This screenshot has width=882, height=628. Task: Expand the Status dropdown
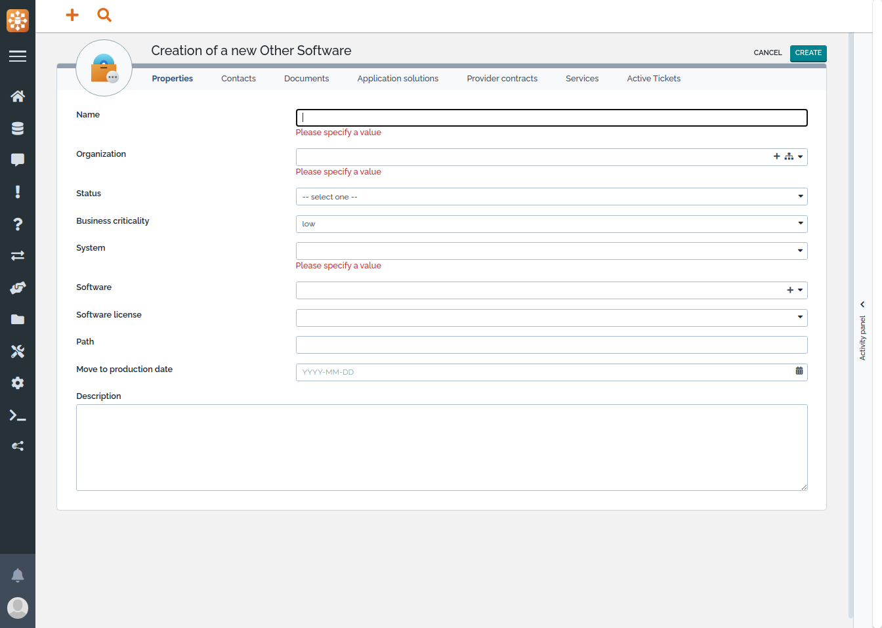[551, 197]
